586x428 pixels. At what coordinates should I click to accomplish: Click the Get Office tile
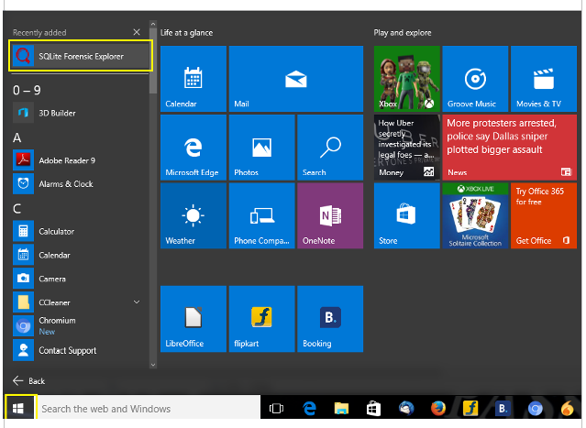tap(544, 215)
